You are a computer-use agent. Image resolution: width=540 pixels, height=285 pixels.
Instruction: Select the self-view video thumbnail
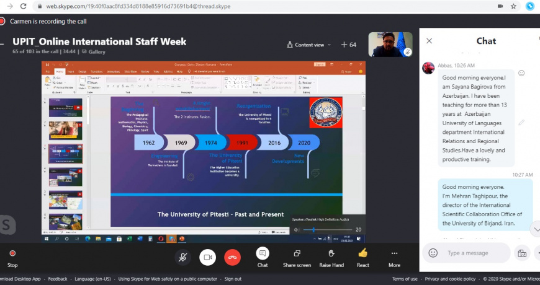click(x=390, y=45)
